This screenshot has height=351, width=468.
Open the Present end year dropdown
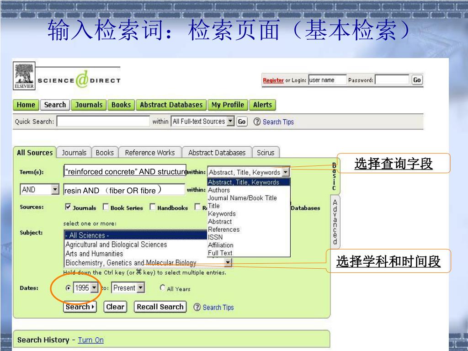(x=141, y=288)
